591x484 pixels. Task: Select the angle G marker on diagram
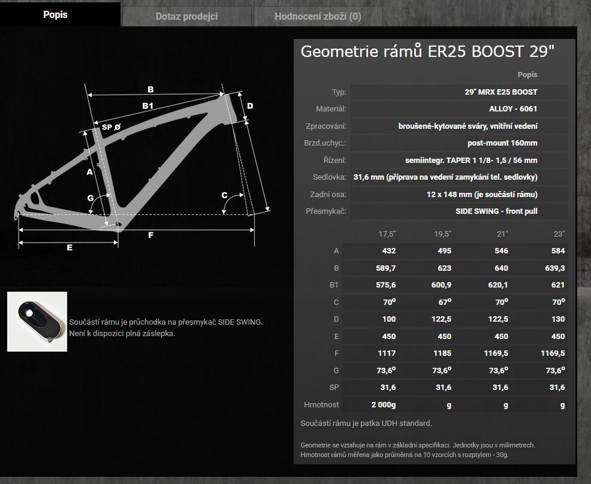click(x=91, y=198)
